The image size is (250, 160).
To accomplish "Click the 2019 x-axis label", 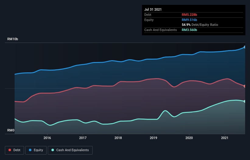I will click(x=153, y=138).
